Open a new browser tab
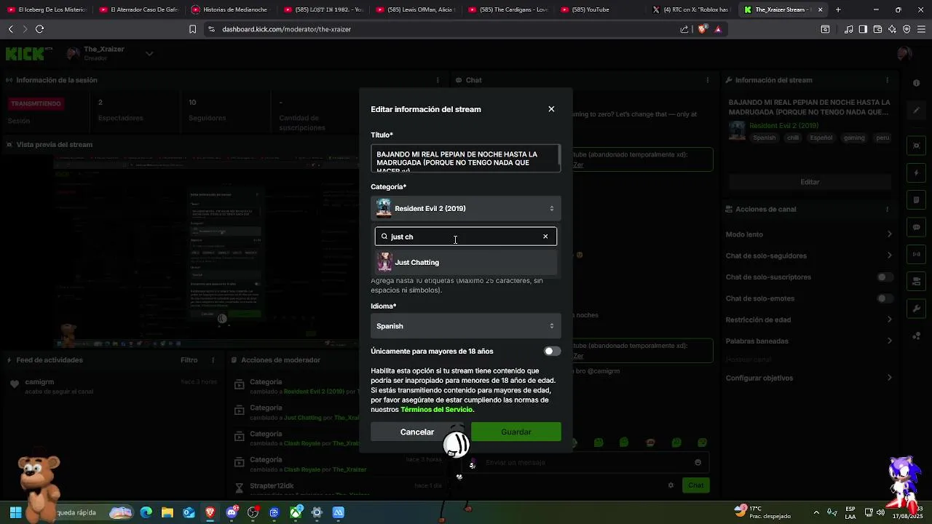Screen dimensions: 932x524 click(838, 9)
